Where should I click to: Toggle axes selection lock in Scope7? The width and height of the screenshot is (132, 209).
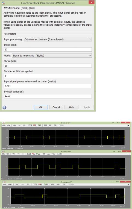(58, 184)
